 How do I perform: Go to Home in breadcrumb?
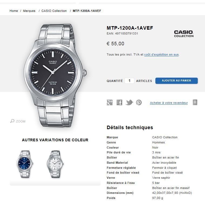click(14, 11)
